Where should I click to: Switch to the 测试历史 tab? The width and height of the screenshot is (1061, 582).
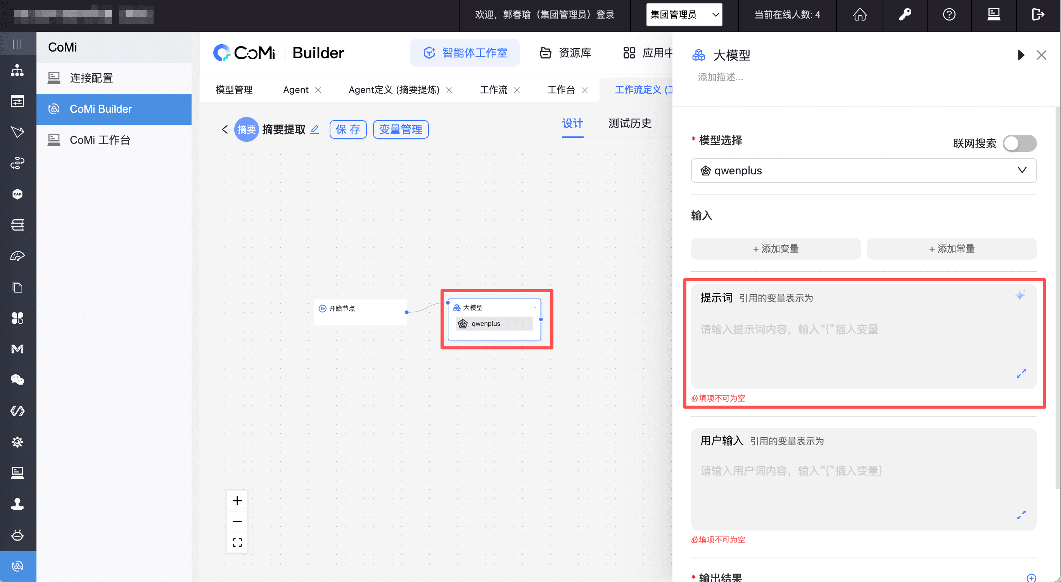pyautogui.click(x=630, y=124)
